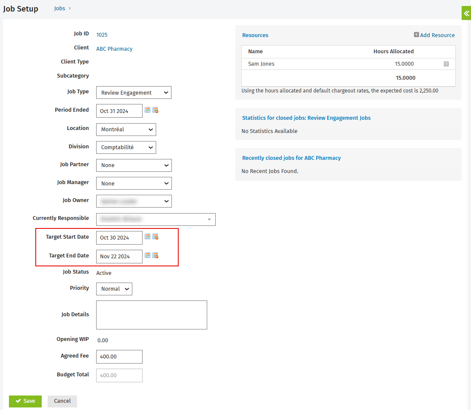Click the bold total hours 15.0000
Screen dimensions: 471x410
[405, 78]
